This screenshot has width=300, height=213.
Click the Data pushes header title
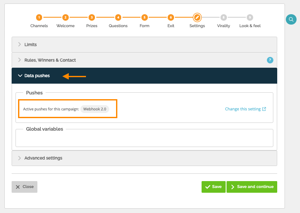click(x=37, y=75)
